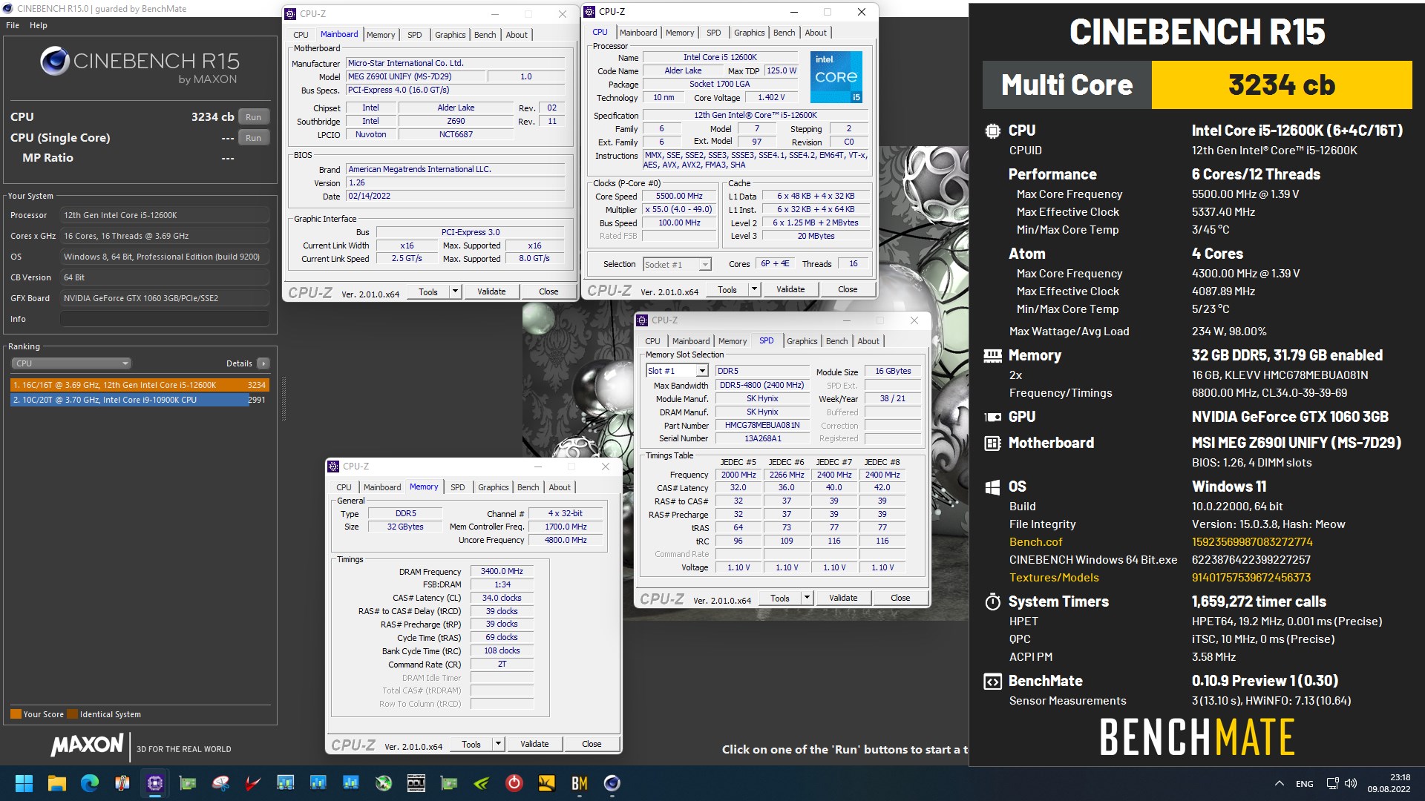The image size is (1425, 801).
Task: Click the yellow Textures/Models label in BenchMate
Action: click(x=1054, y=578)
